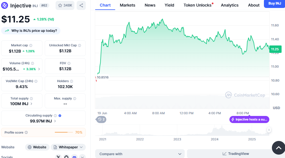Open 'Injective hosts a su...' event tag
Image resolution: width=285 pixels, height=158 pixels.
249,119
